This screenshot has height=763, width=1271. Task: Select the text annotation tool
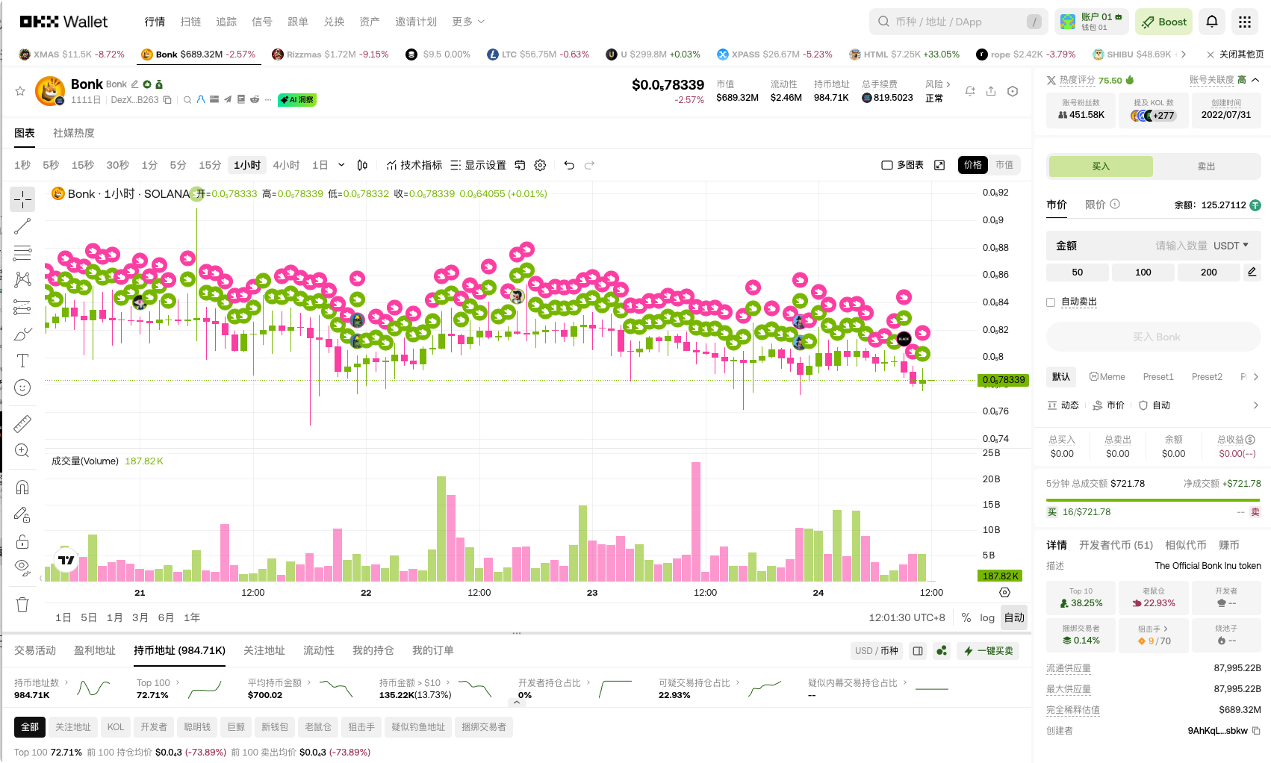22,361
